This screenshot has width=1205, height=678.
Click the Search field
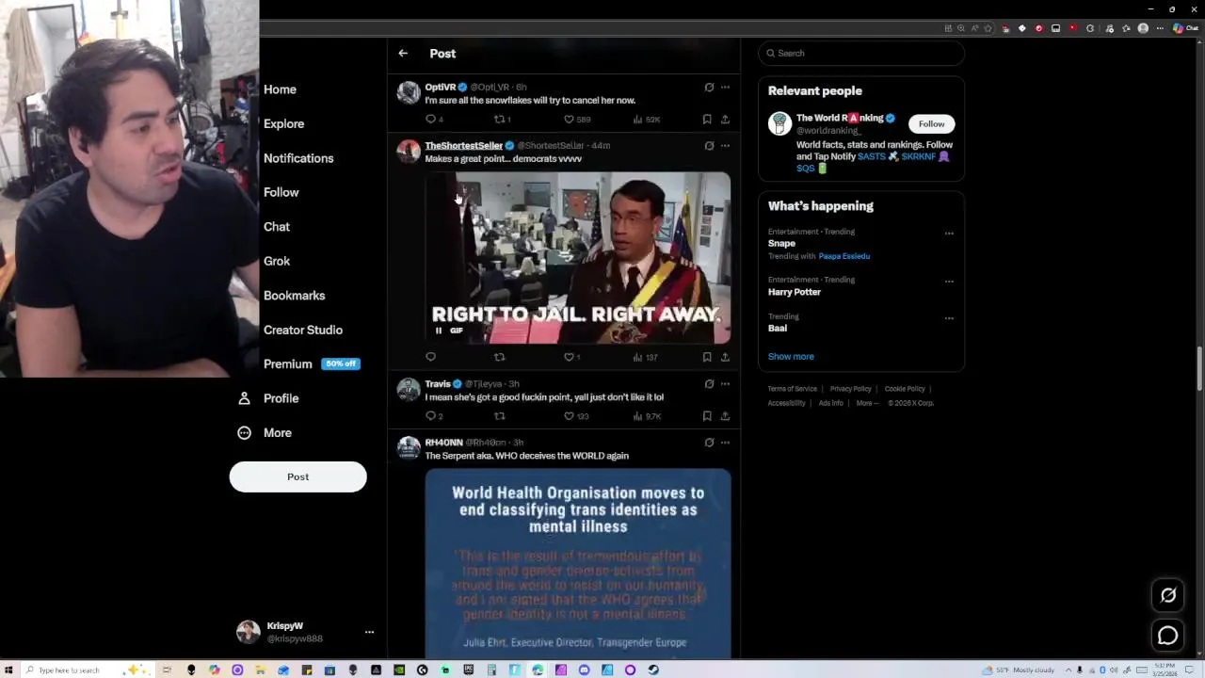(x=860, y=54)
